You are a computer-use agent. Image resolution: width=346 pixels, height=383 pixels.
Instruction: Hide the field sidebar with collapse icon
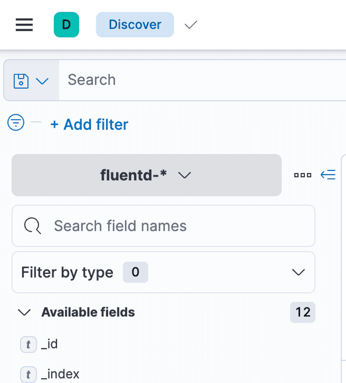328,175
